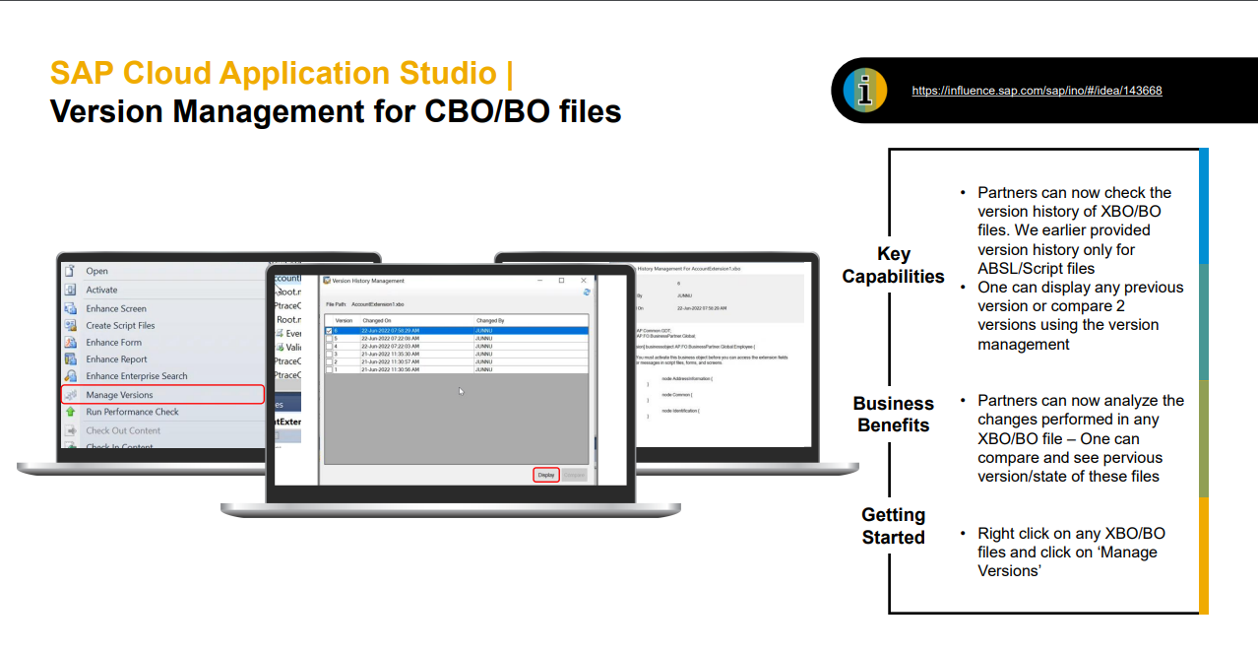
Task: Click the Business Benefits heading
Action: (893, 415)
